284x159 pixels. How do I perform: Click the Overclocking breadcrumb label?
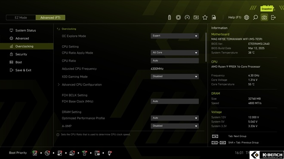click(x=69, y=29)
